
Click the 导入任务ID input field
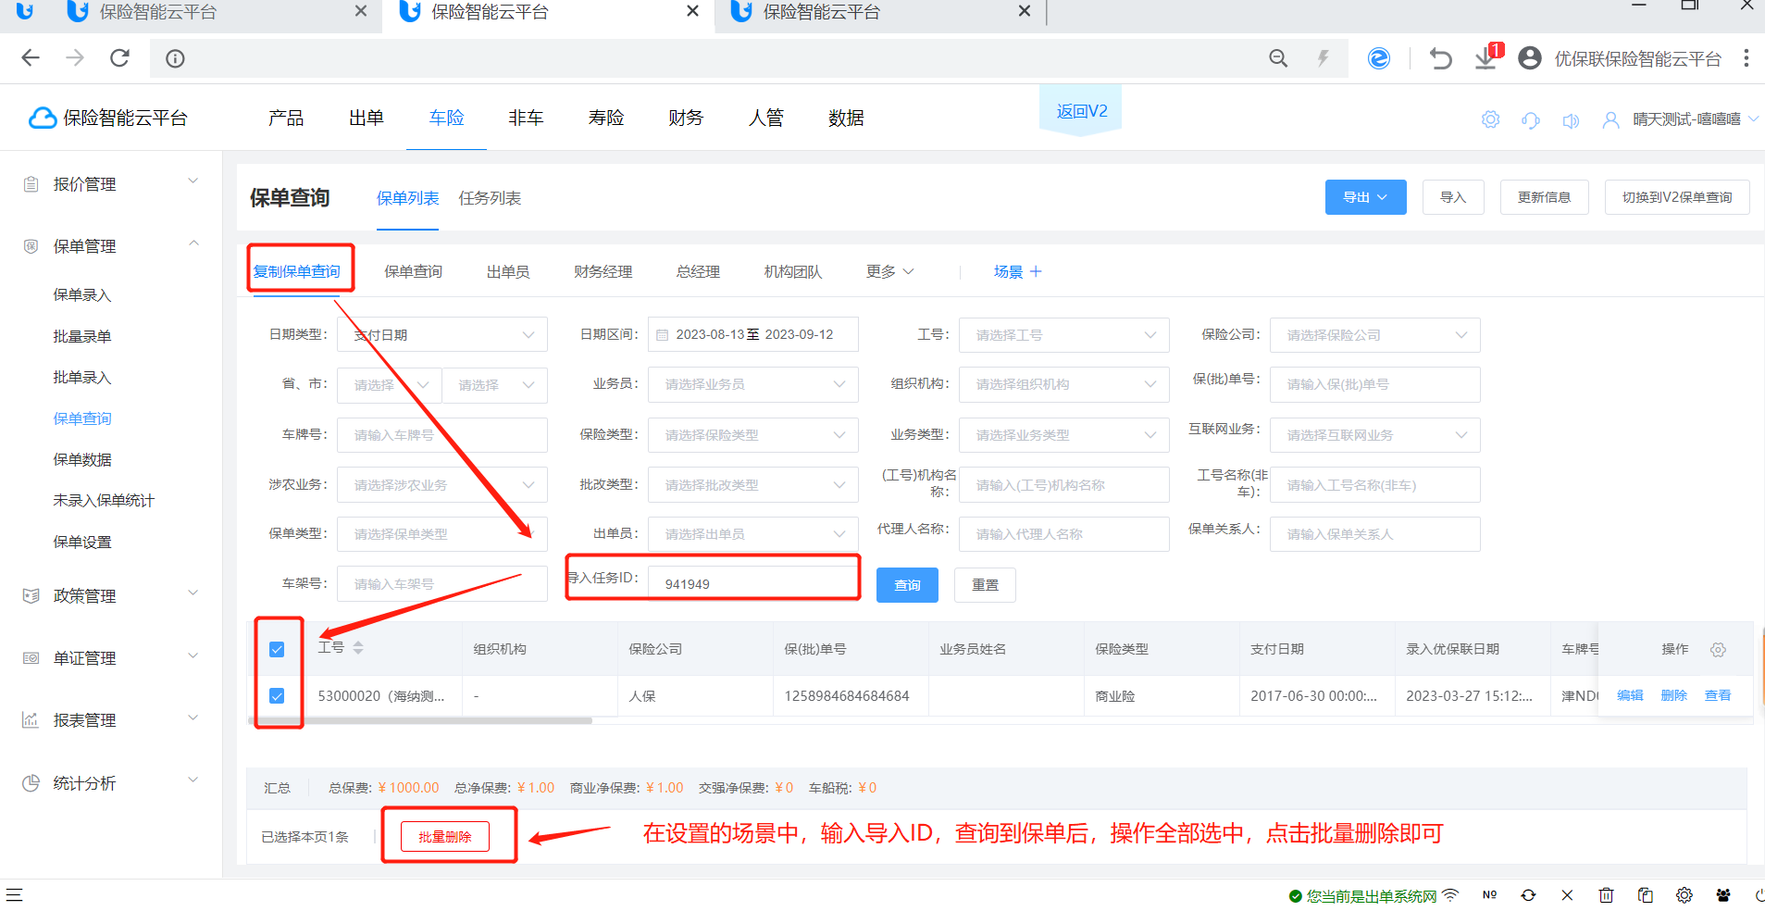click(753, 584)
